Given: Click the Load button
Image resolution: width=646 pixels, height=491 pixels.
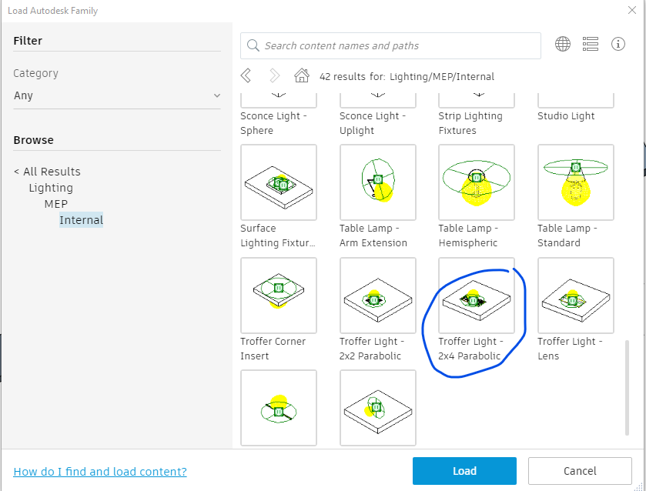Looking at the screenshot, I should [x=464, y=471].
